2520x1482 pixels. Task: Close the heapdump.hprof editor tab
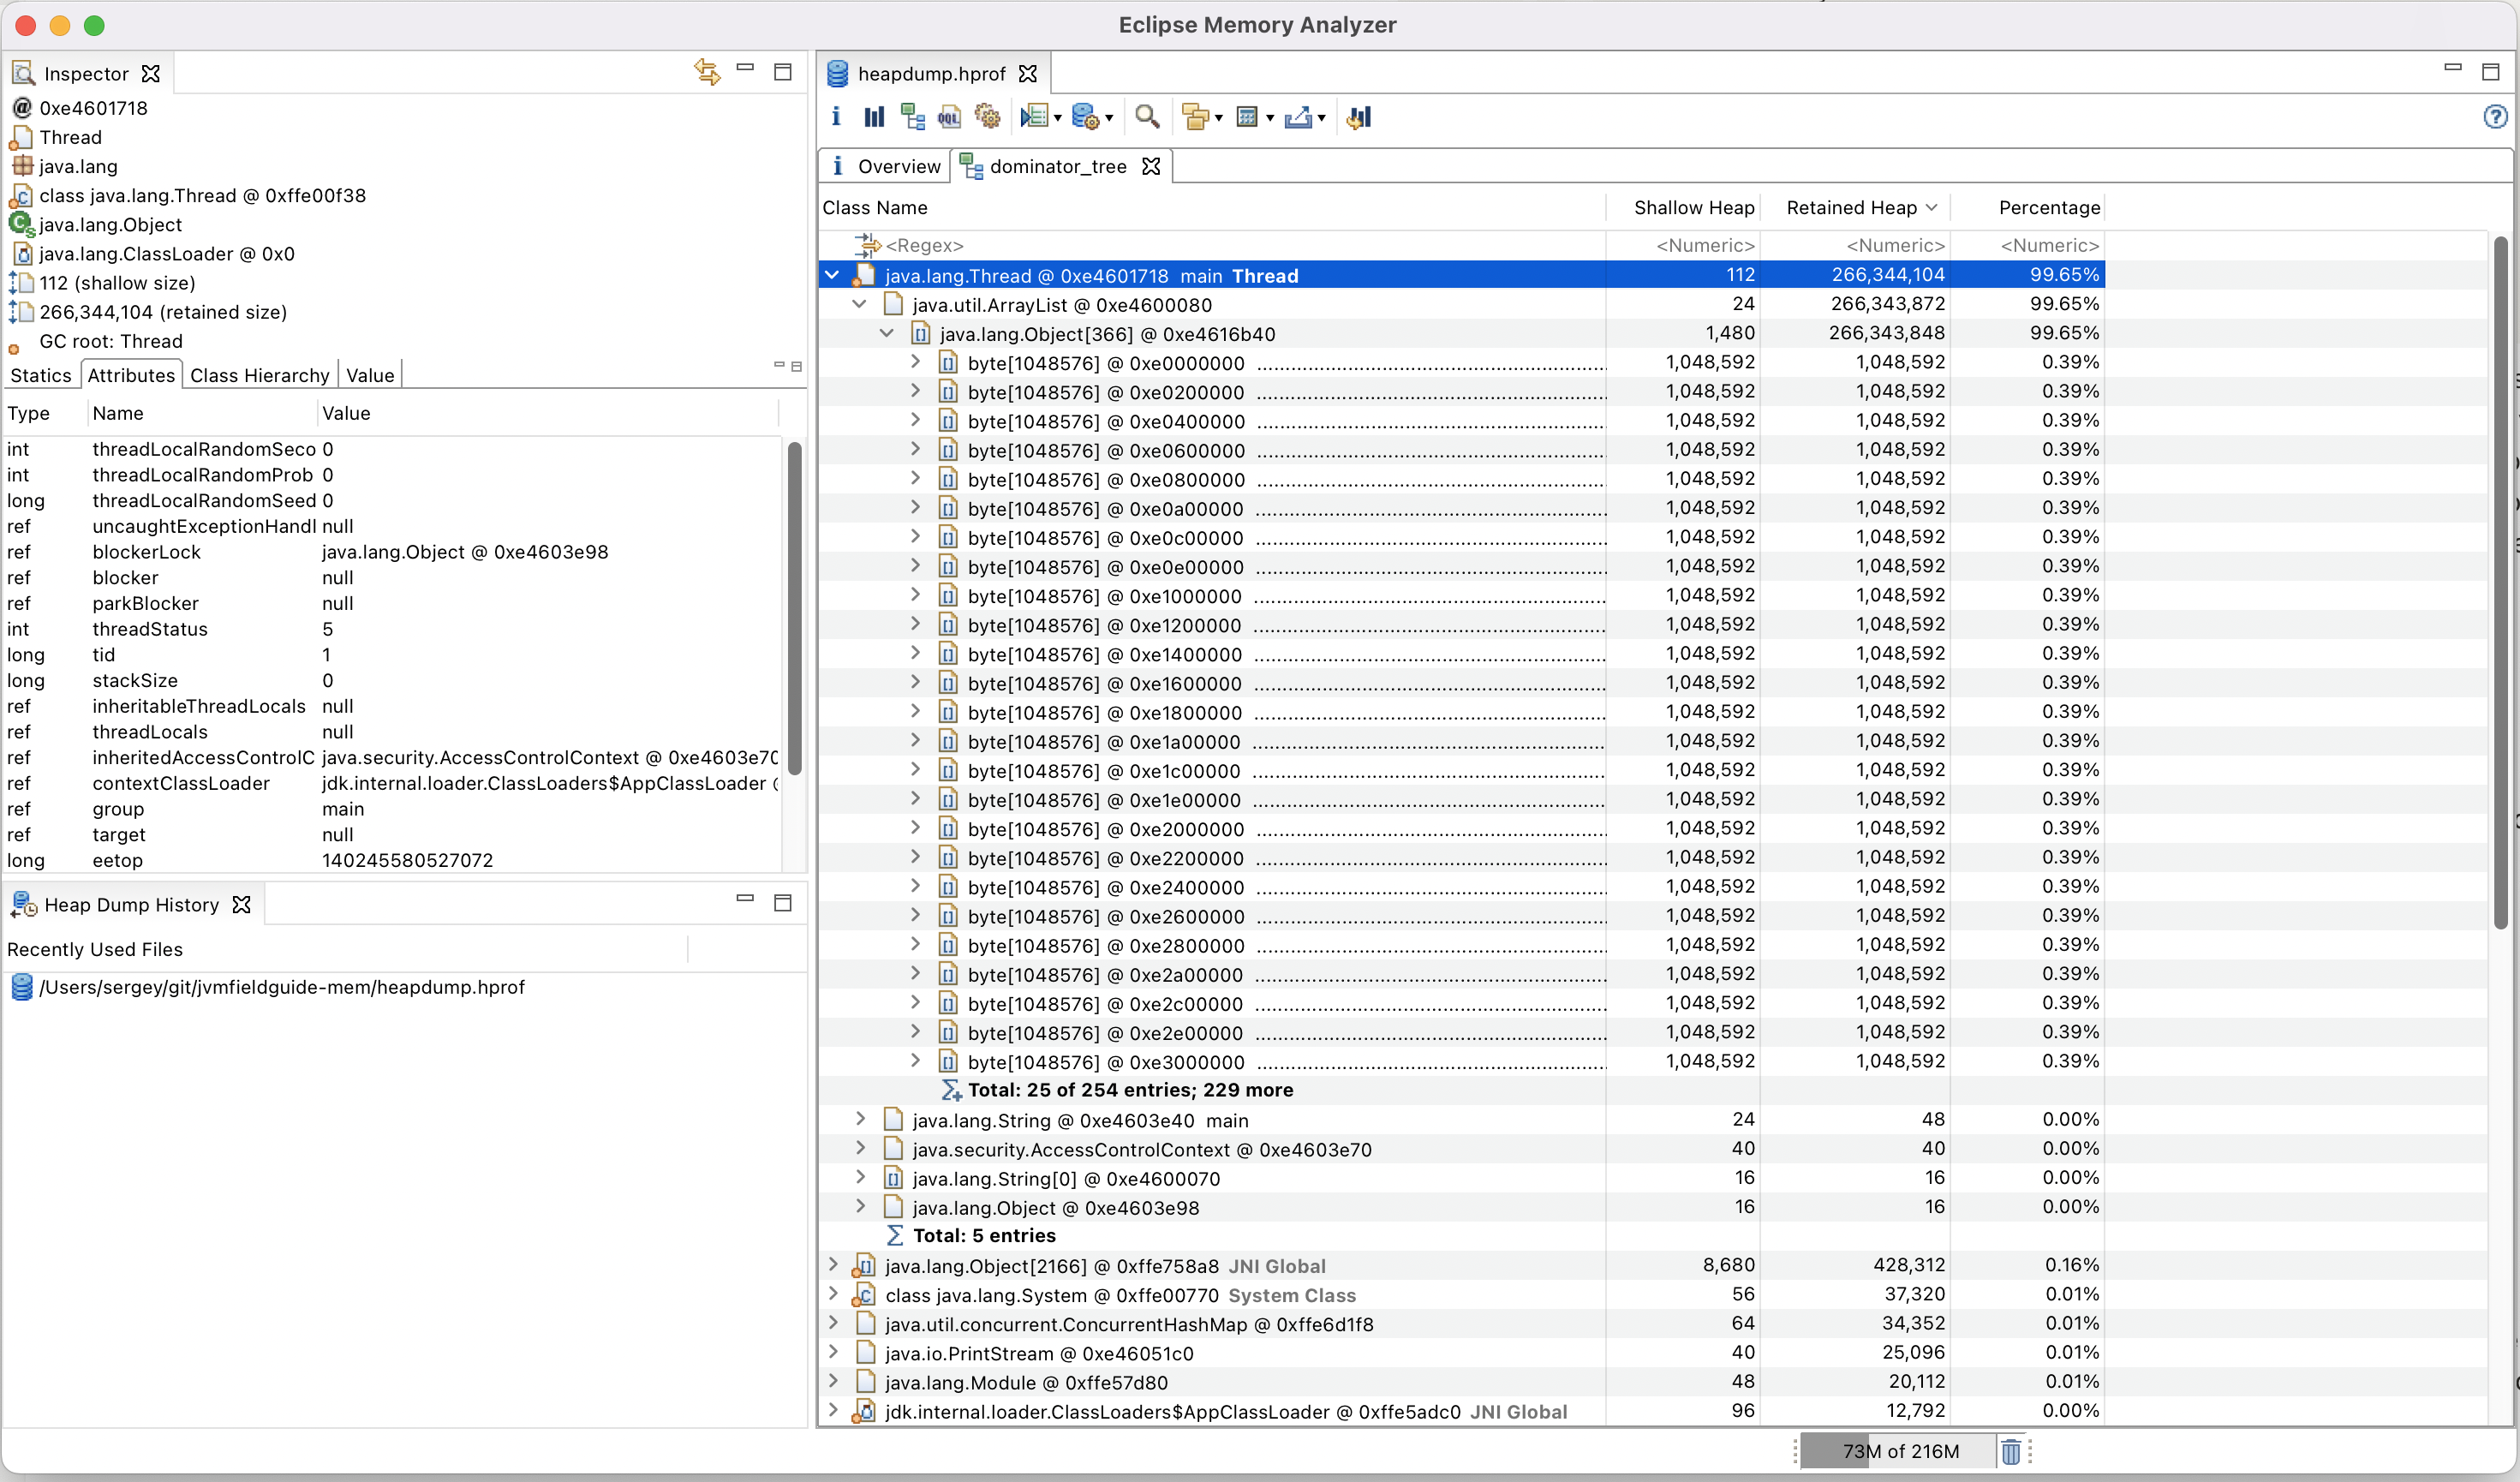1027,73
